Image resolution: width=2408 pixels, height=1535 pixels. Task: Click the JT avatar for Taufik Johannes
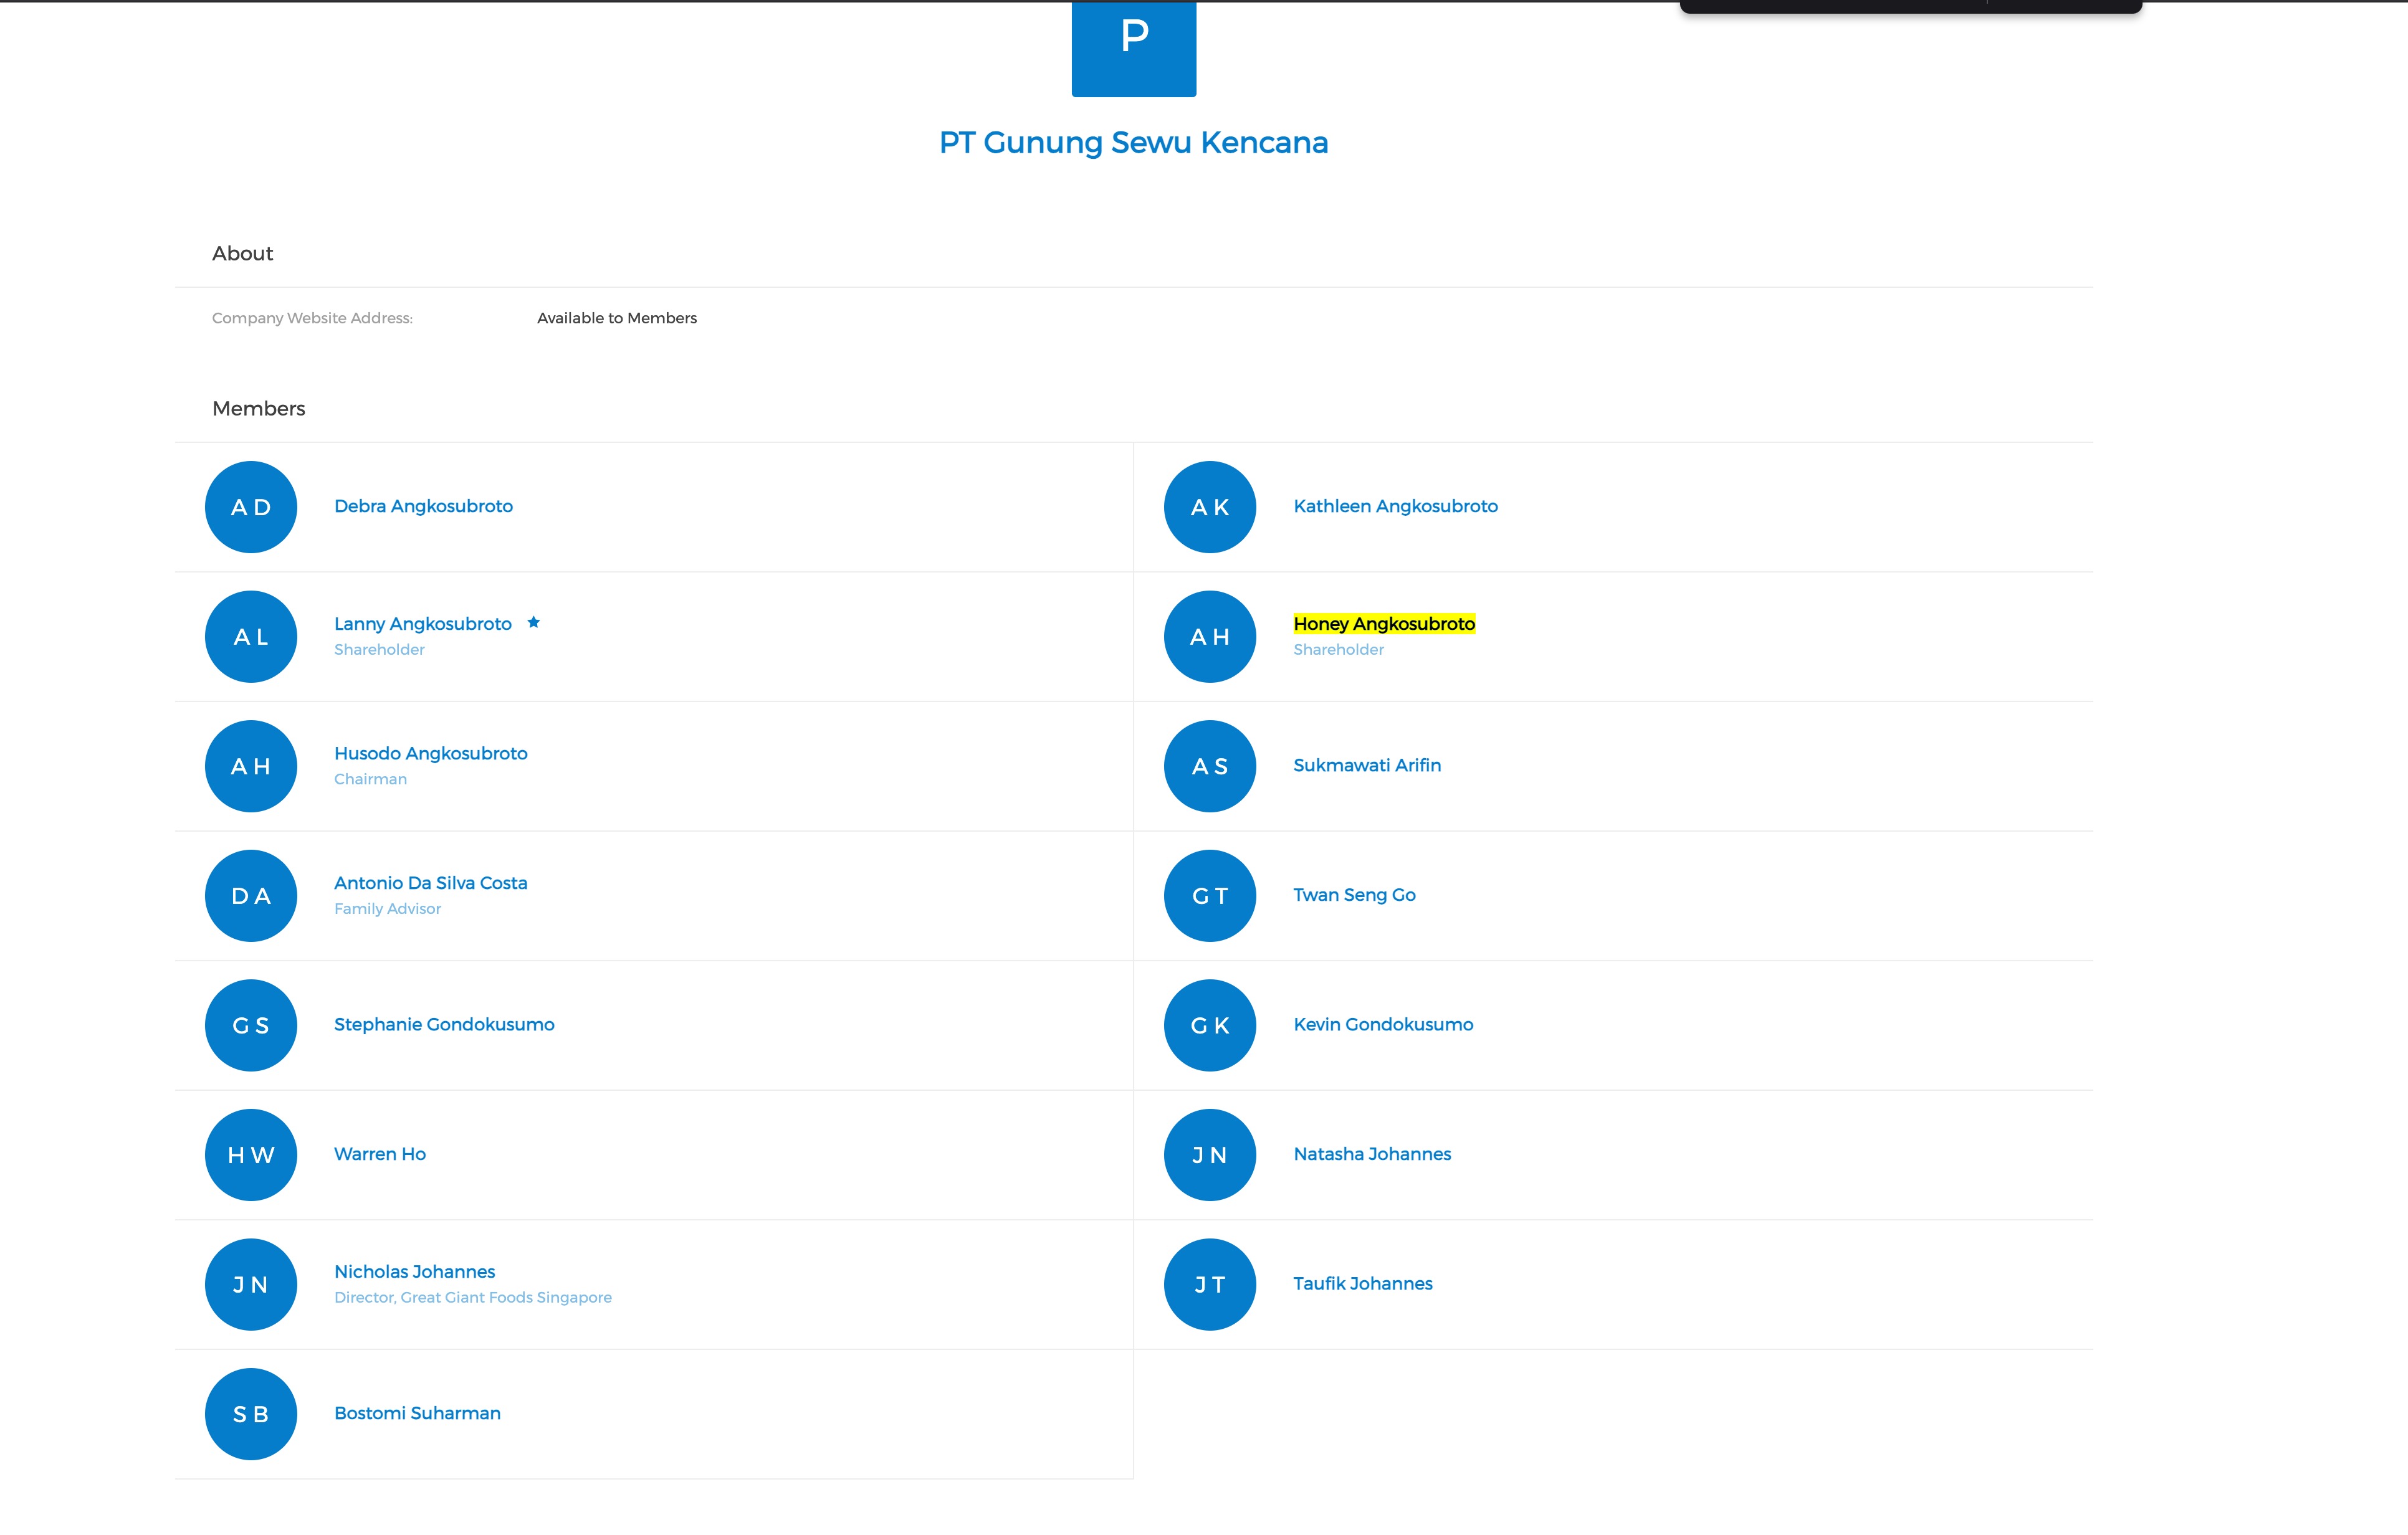(x=1209, y=1284)
